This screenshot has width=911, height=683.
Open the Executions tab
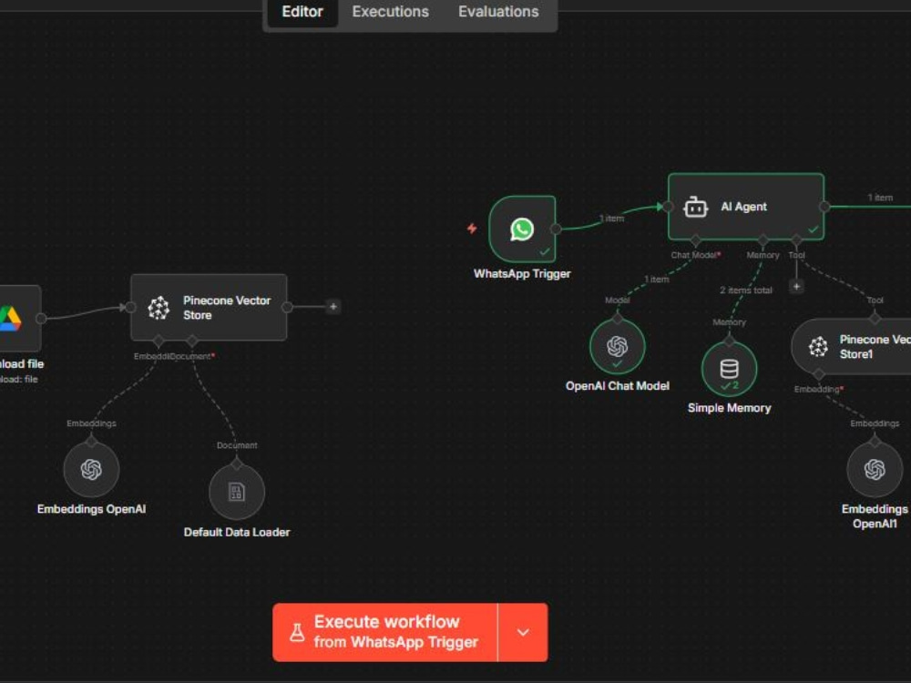click(391, 12)
